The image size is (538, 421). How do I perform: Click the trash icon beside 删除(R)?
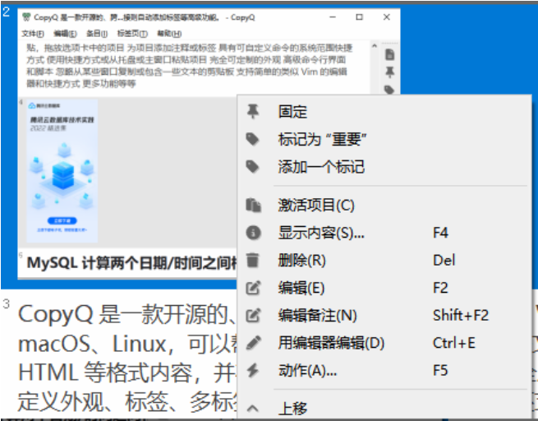pyautogui.click(x=253, y=260)
